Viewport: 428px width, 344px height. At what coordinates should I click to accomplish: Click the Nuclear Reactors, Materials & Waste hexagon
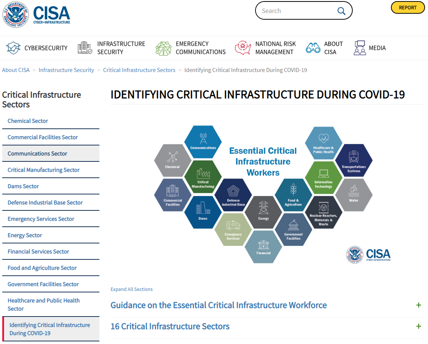click(x=323, y=212)
